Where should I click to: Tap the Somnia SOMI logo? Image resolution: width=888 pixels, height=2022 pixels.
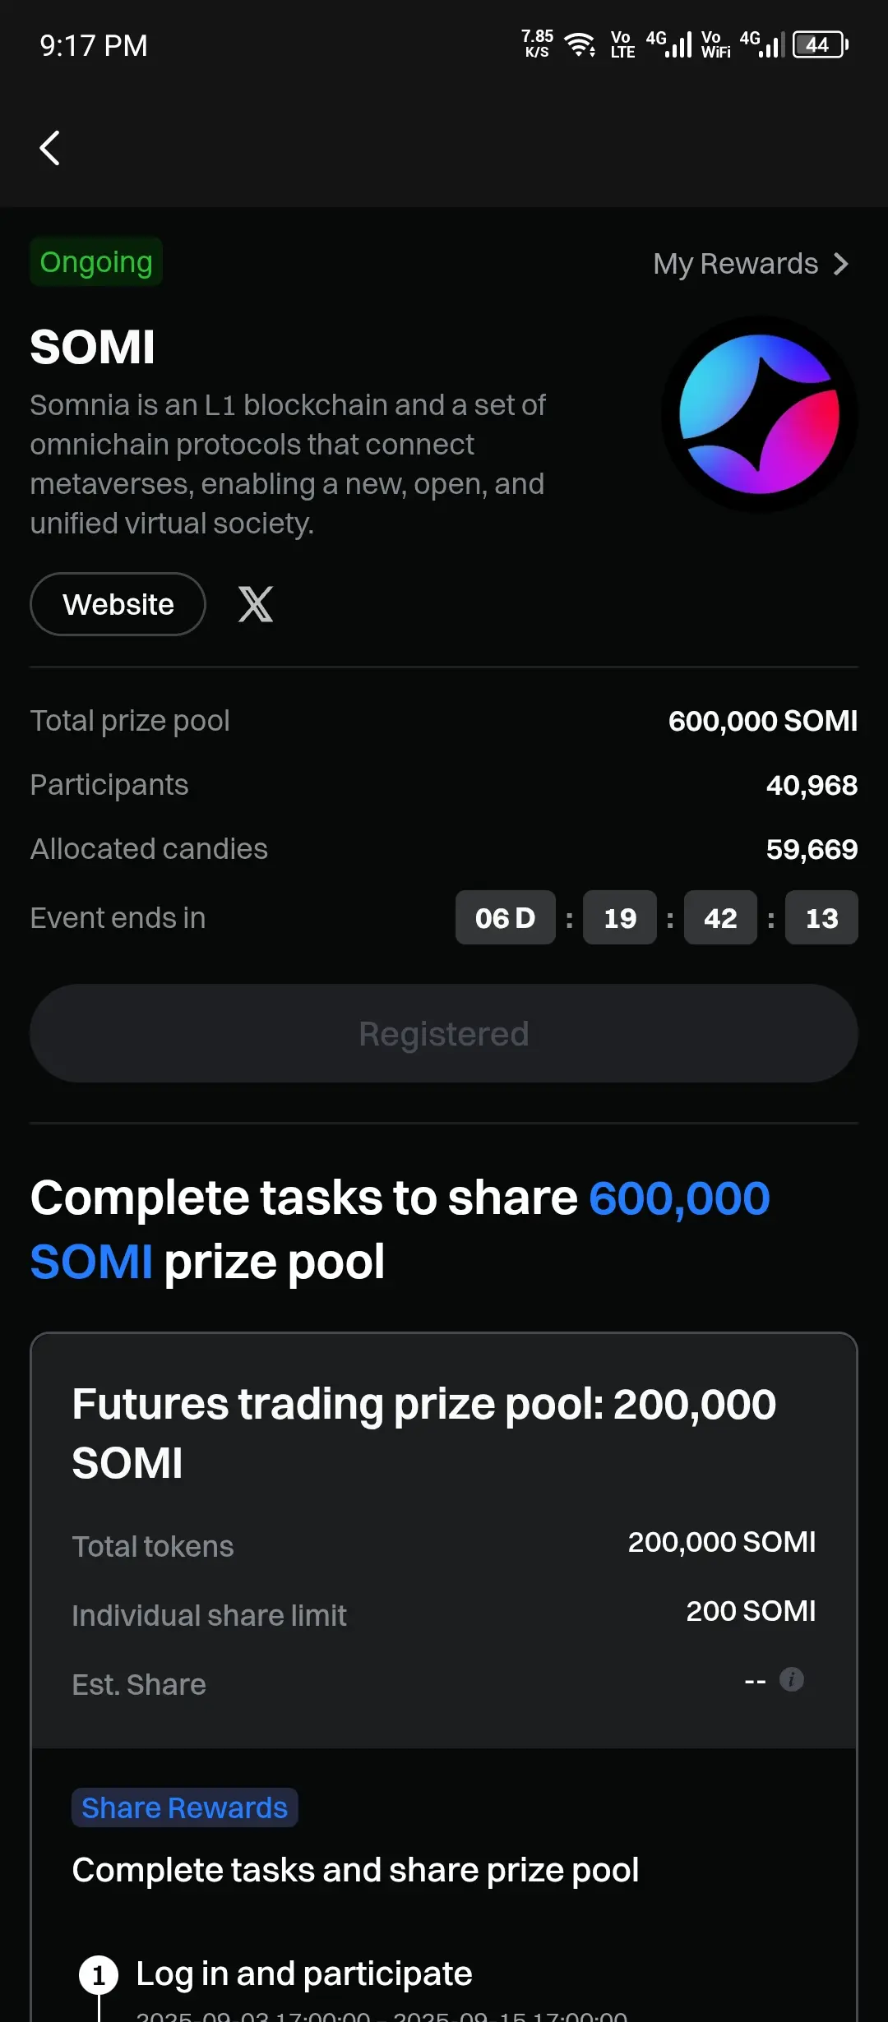pos(760,414)
